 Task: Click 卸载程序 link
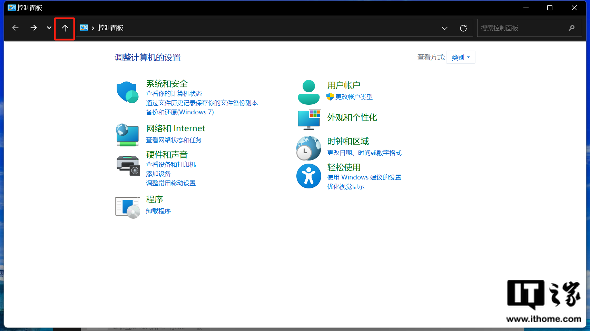158,211
